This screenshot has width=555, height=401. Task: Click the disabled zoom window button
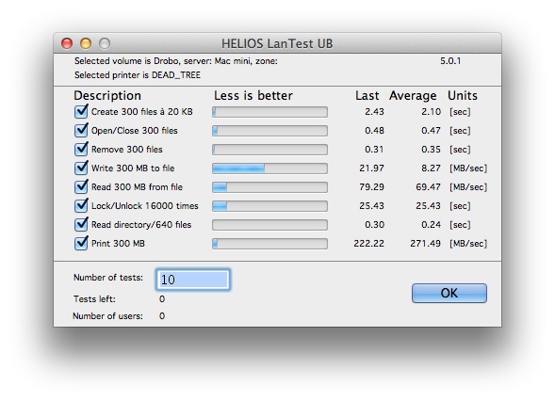[105, 43]
